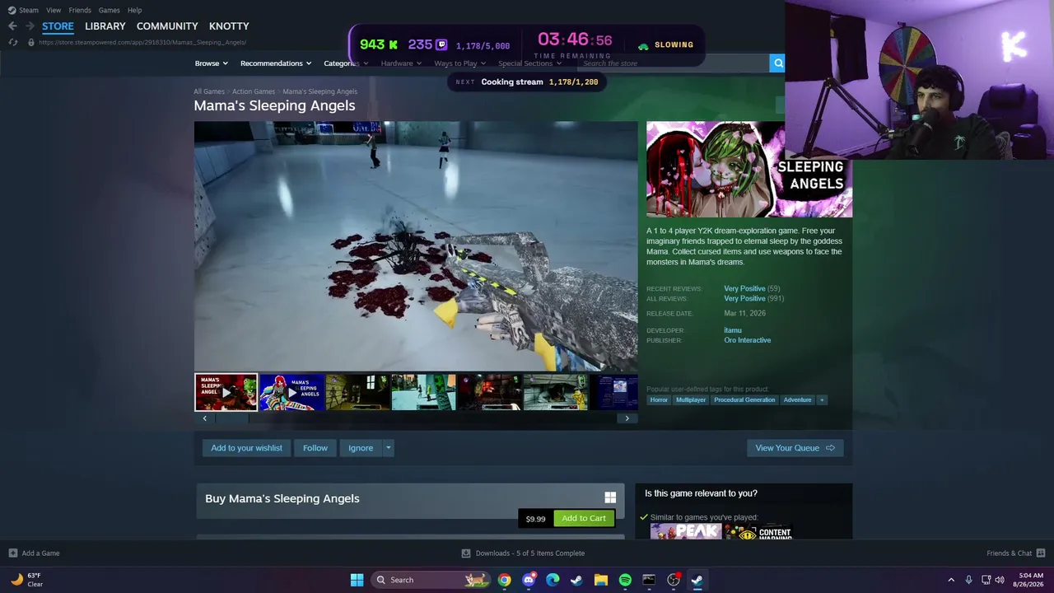This screenshot has height=593, width=1054.
Task: Move the media strip right with its arrow
Action: [x=627, y=418]
